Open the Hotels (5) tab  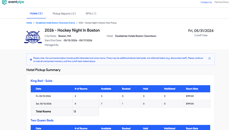point(36,13)
